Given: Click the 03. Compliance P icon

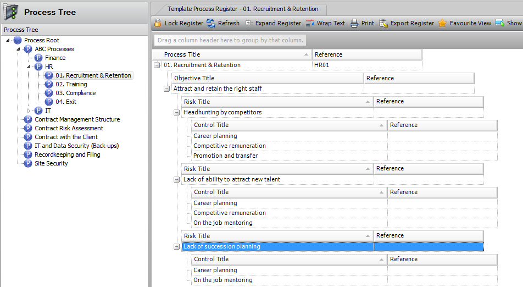Looking at the screenshot, I should (49, 93).
